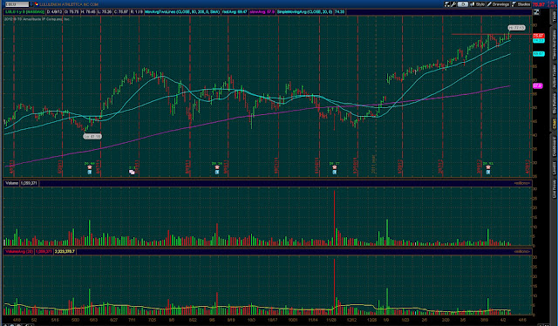This screenshot has height=326, width=558.
Task: Click the colored symbol link icon
Action: point(37,4)
